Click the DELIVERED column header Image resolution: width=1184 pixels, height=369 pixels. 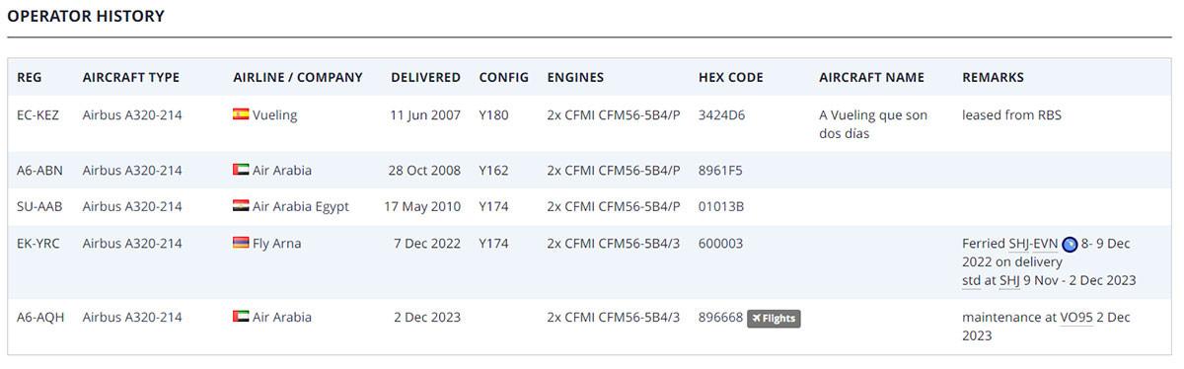(425, 77)
